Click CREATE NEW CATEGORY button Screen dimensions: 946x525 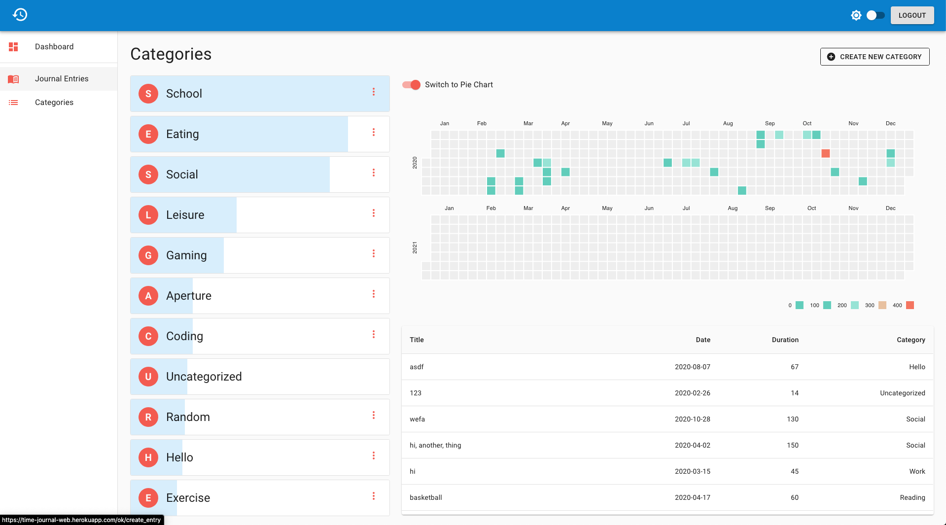tap(875, 57)
